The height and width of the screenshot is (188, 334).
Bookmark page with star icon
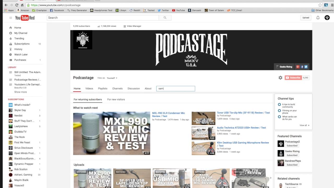pyautogui.click(x=320, y=5)
